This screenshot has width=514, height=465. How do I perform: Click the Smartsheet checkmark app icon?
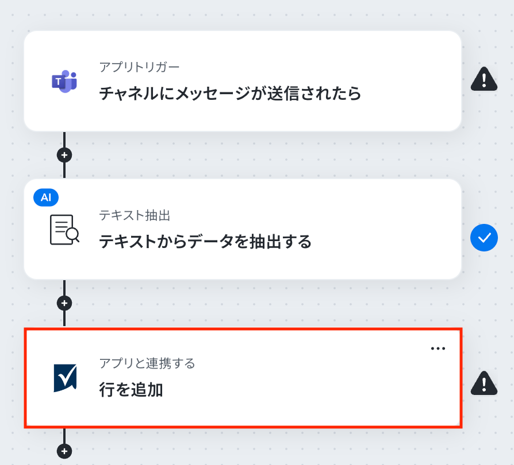pyautogui.click(x=65, y=378)
